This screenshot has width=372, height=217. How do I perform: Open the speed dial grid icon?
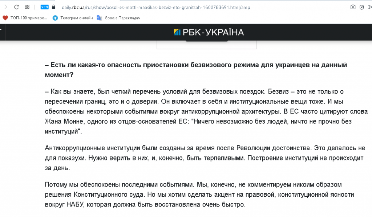click(x=27, y=7)
